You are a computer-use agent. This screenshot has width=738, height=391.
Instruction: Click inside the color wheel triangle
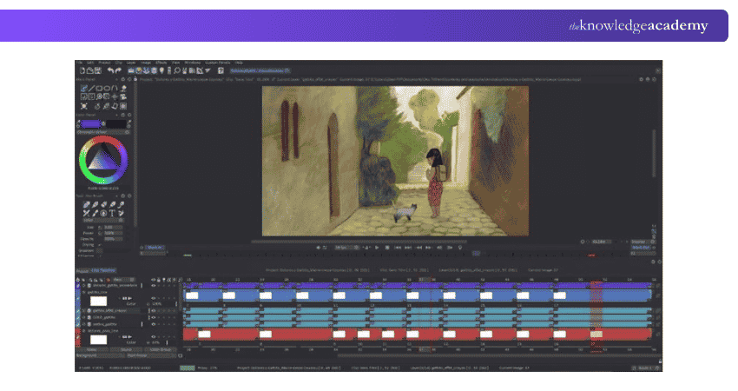pos(103,158)
